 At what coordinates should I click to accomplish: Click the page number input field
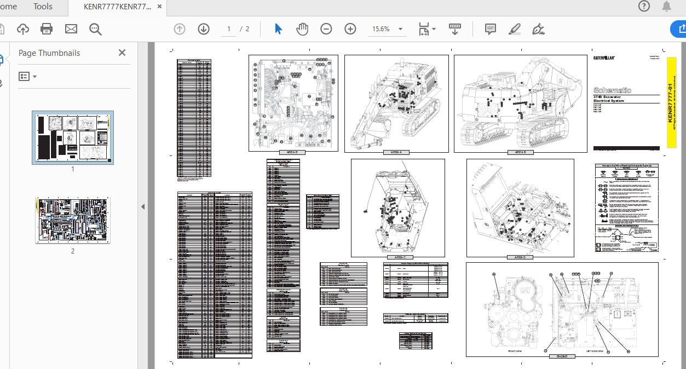click(x=229, y=29)
